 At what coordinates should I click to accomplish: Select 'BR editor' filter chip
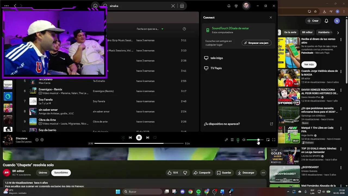click(x=307, y=32)
